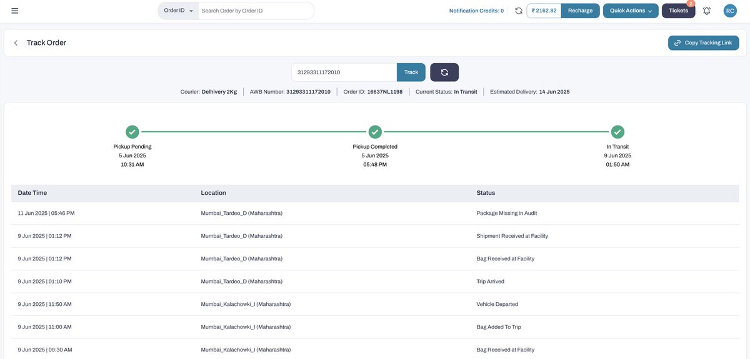Click Estimated Delivery 14 Jun 2025

[x=530, y=92]
